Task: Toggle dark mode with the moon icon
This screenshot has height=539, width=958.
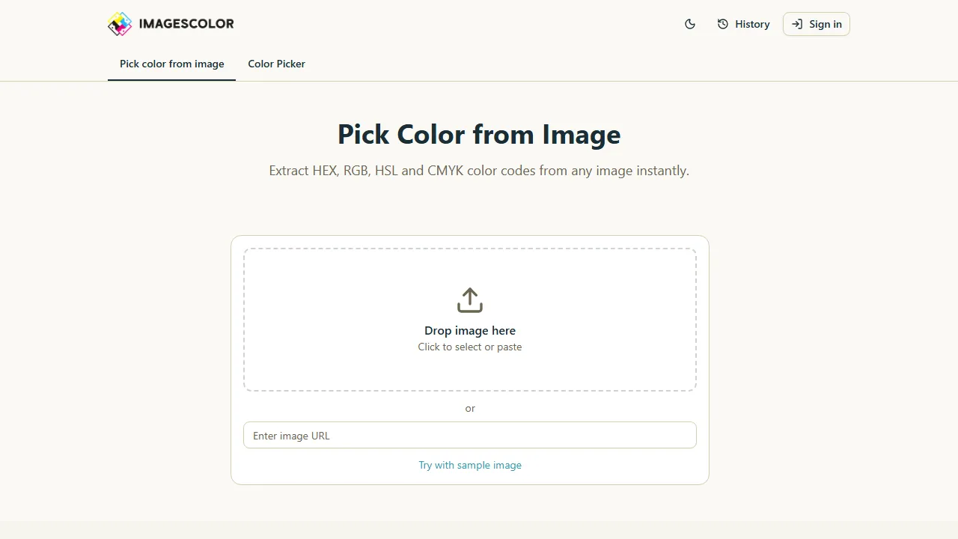Action: (689, 24)
